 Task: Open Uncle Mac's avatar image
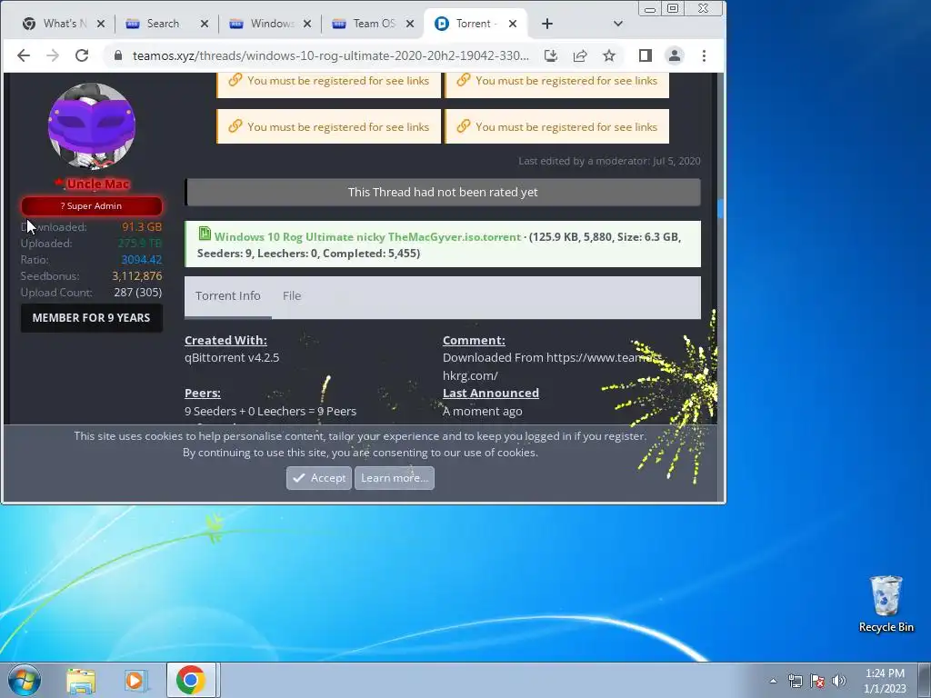pos(92,125)
